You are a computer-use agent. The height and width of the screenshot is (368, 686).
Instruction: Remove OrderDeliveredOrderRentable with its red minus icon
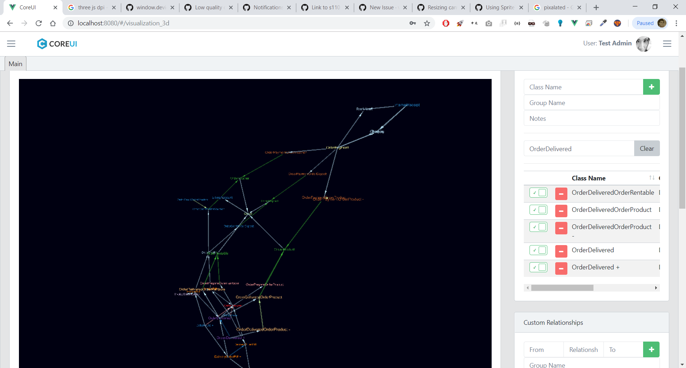coord(561,194)
